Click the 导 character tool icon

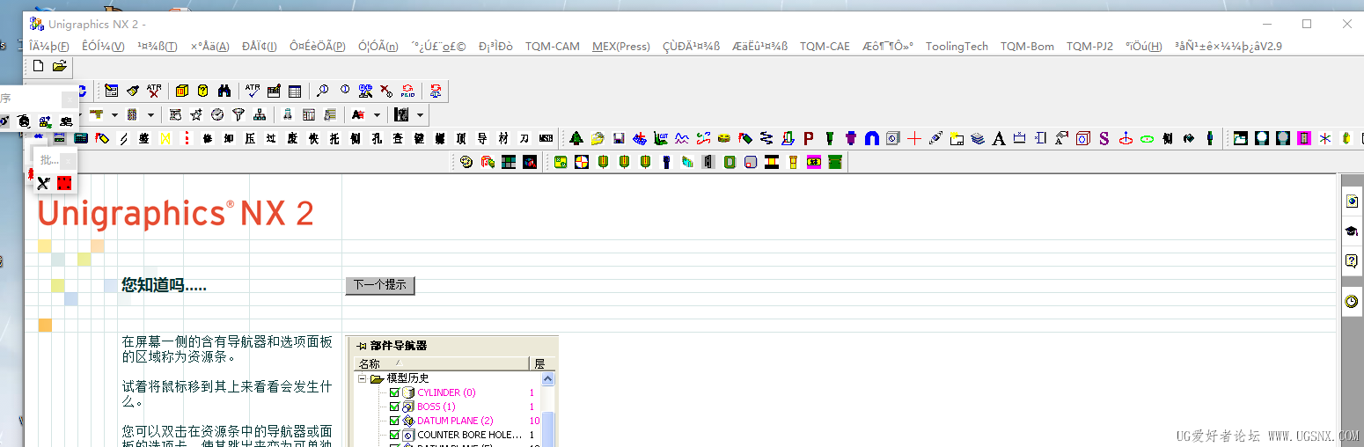click(x=482, y=138)
